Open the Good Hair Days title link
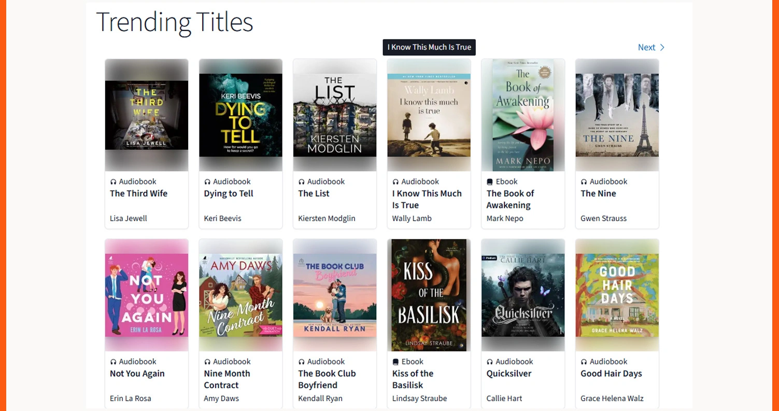Viewport: 779px width, 411px height. [611, 374]
